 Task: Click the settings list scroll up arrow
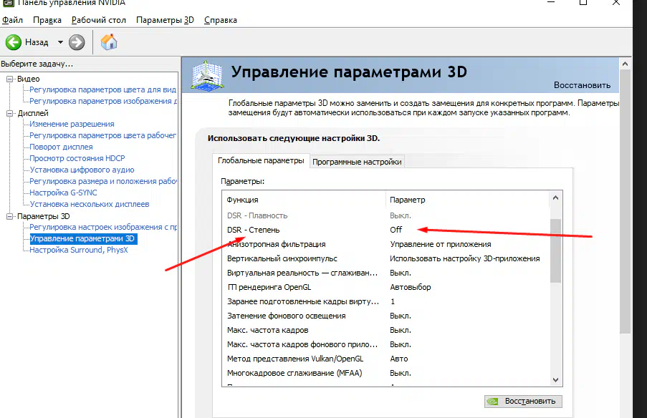555,198
